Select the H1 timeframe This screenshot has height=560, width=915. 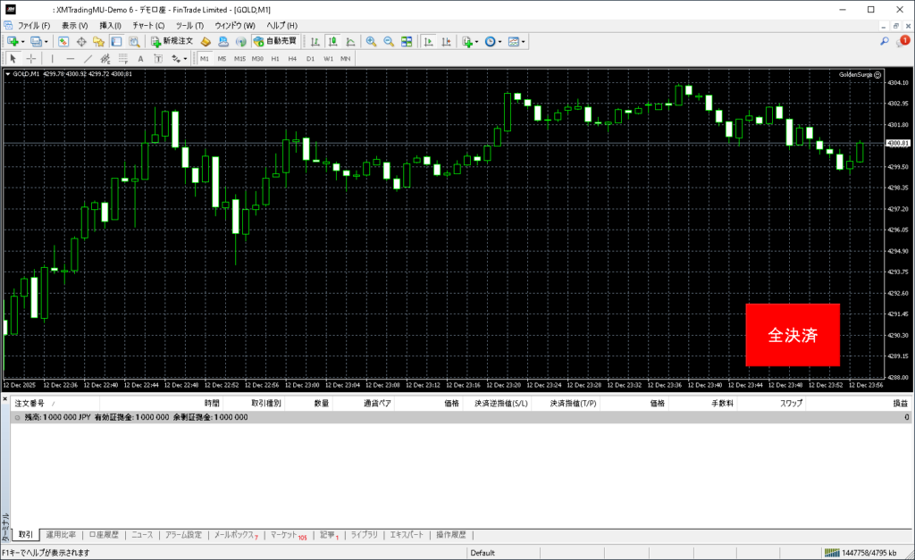(x=275, y=59)
